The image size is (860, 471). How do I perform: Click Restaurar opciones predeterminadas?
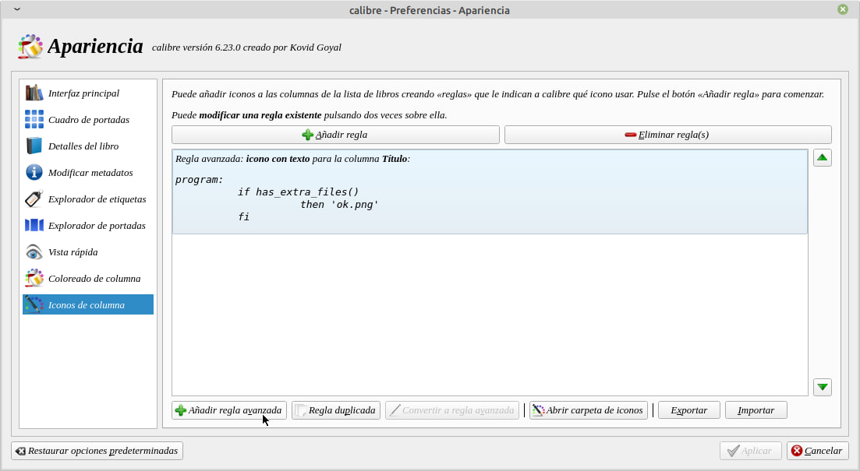pyautogui.click(x=97, y=451)
